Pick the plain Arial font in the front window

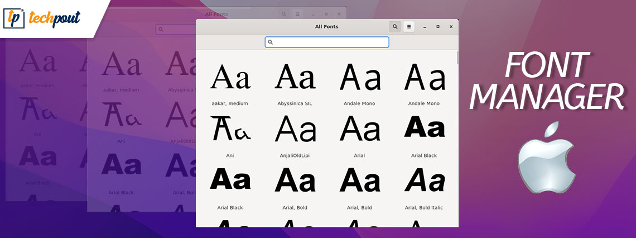[359, 136]
